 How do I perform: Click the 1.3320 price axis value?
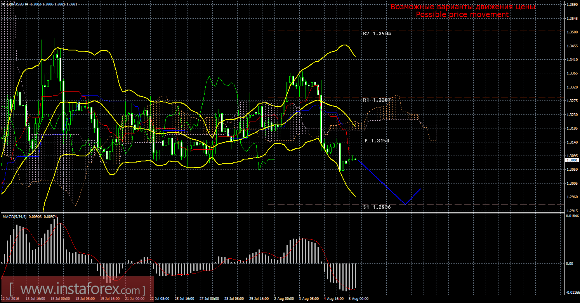pos(572,87)
